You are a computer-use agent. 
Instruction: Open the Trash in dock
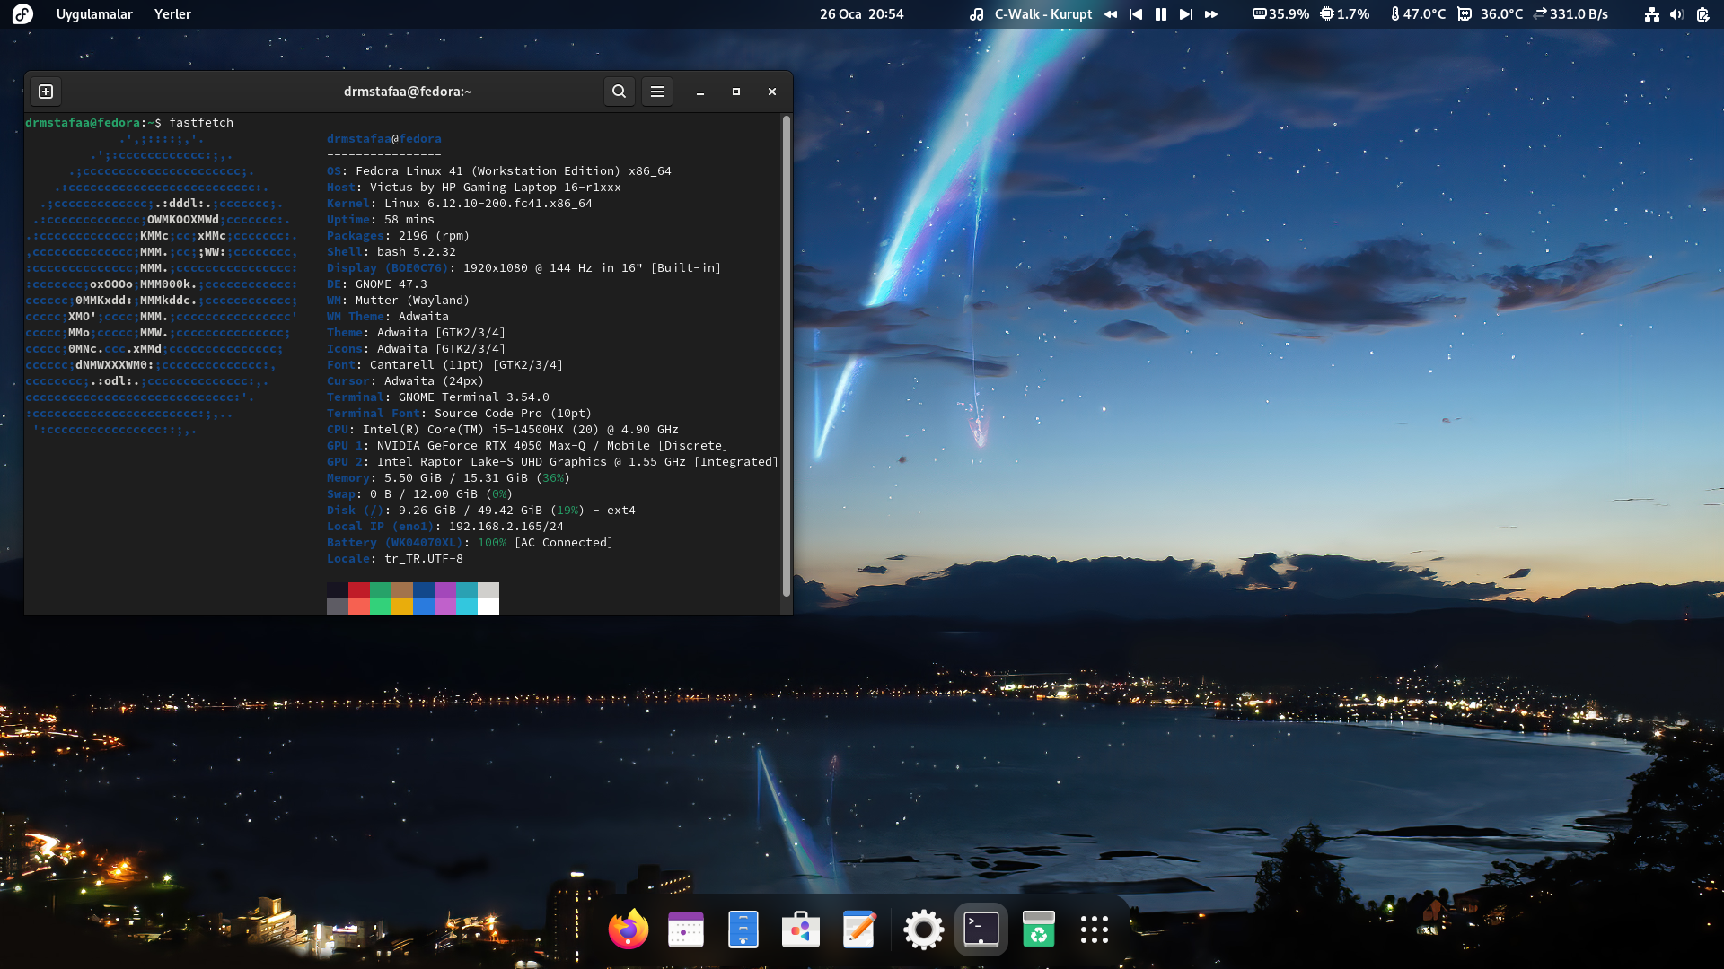pos(1039,930)
